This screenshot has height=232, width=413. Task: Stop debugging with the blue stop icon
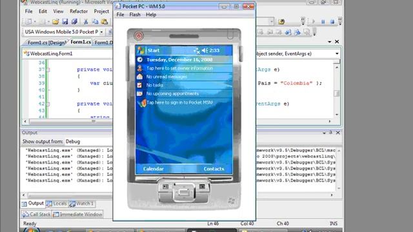pyautogui.click(x=332, y=22)
